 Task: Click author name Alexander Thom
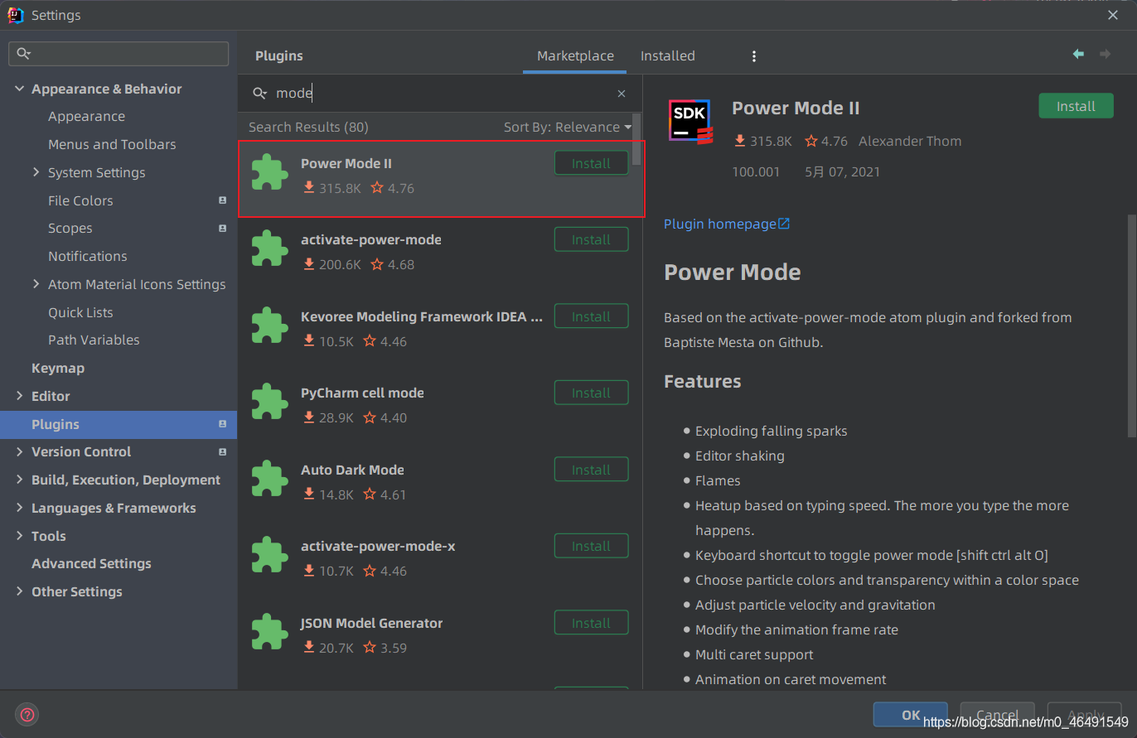pyautogui.click(x=910, y=141)
